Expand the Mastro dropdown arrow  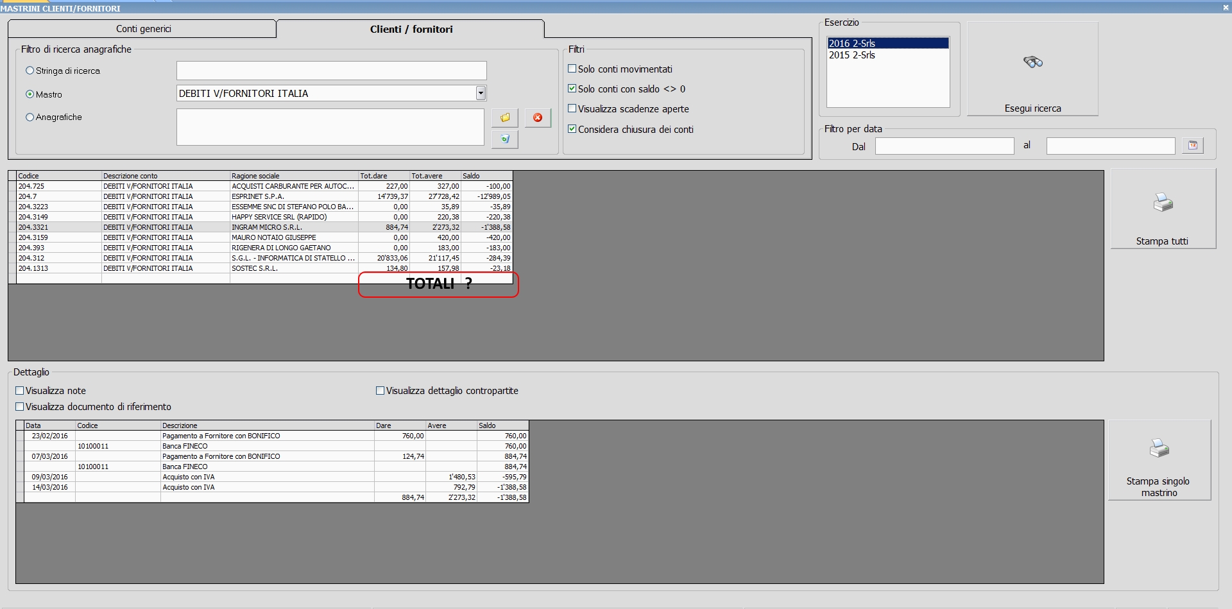coord(481,93)
